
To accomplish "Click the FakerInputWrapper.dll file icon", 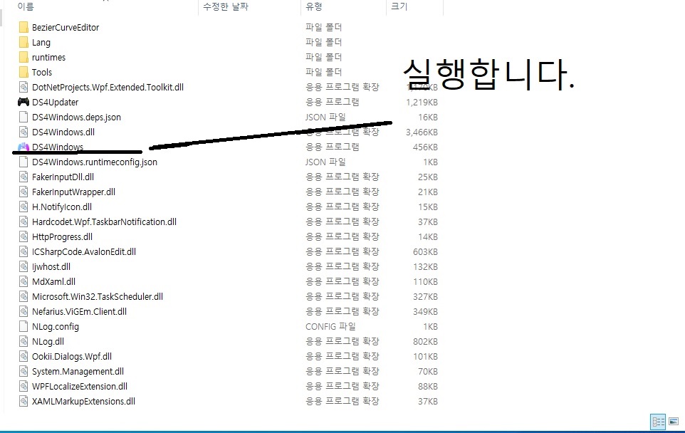I will pos(23,192).
